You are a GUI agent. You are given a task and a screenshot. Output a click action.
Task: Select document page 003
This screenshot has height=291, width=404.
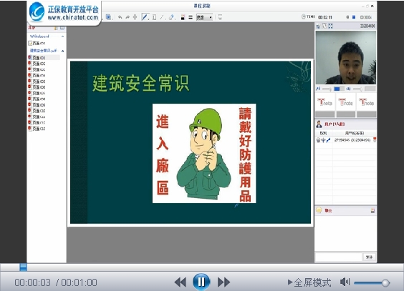[x=37, y=69]
